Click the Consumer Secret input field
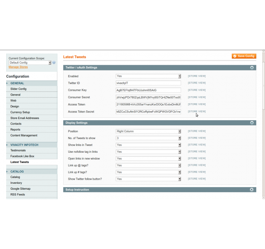 point(148,97)
